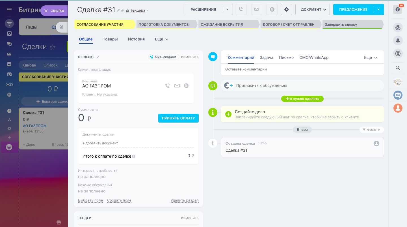Edit the О СДЕЛКЕ section title pencil
Screen dimensions: 407x227
98,57
